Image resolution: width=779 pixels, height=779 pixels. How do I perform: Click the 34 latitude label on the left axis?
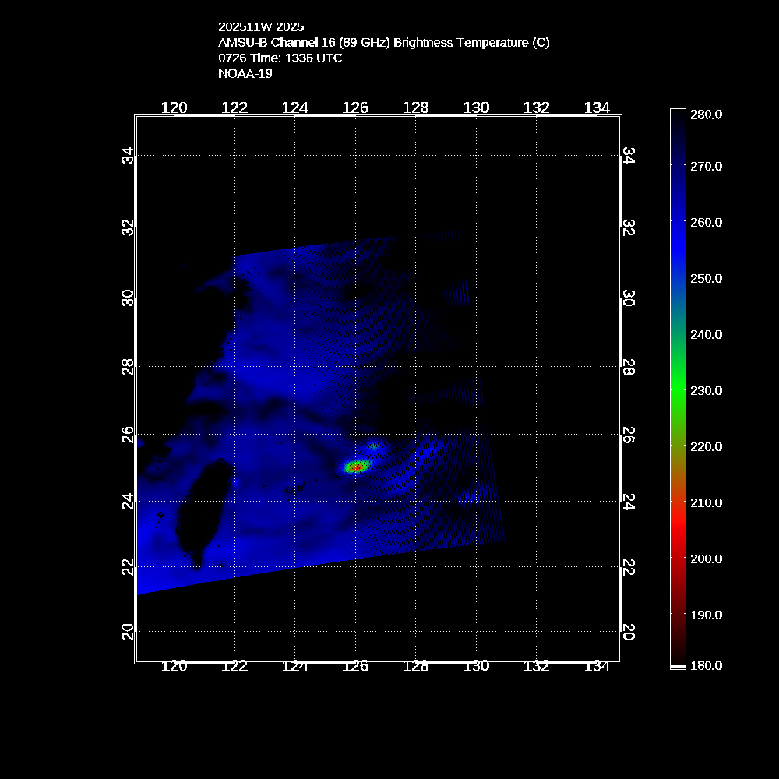[128, 156]
